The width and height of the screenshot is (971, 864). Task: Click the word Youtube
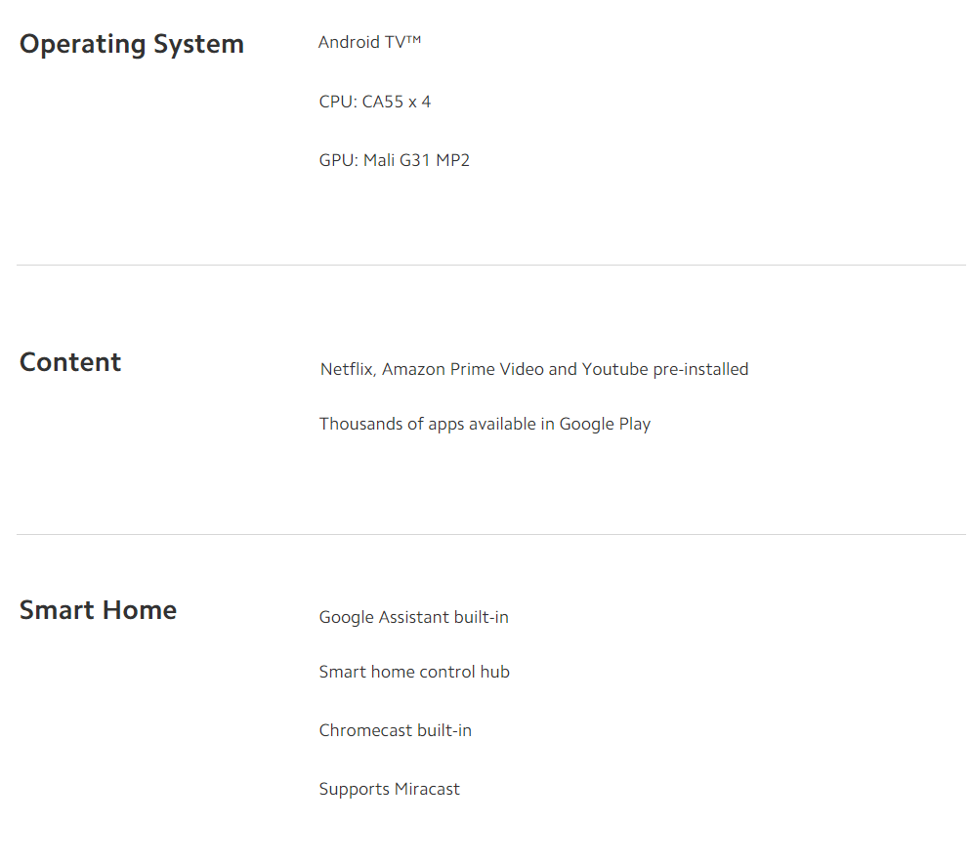tap(612, 369)
